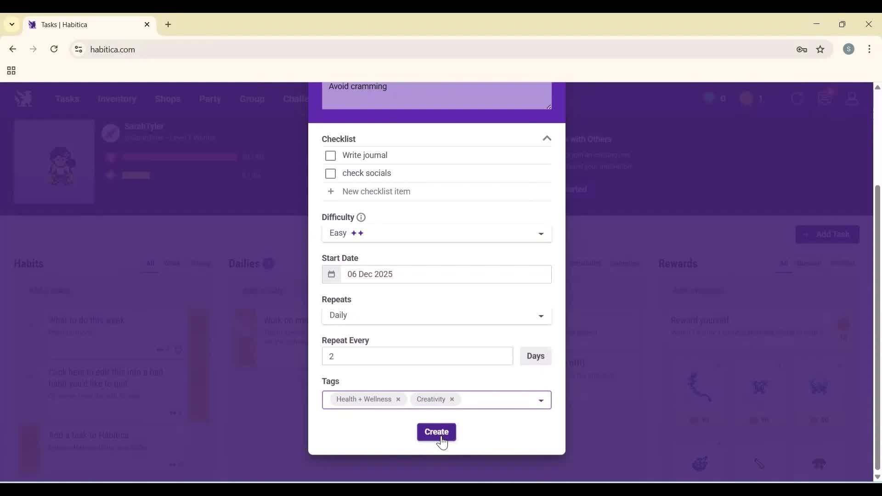Click the plus icon for New checklist item
Screen dimensions: 882x496
[332, 192]
